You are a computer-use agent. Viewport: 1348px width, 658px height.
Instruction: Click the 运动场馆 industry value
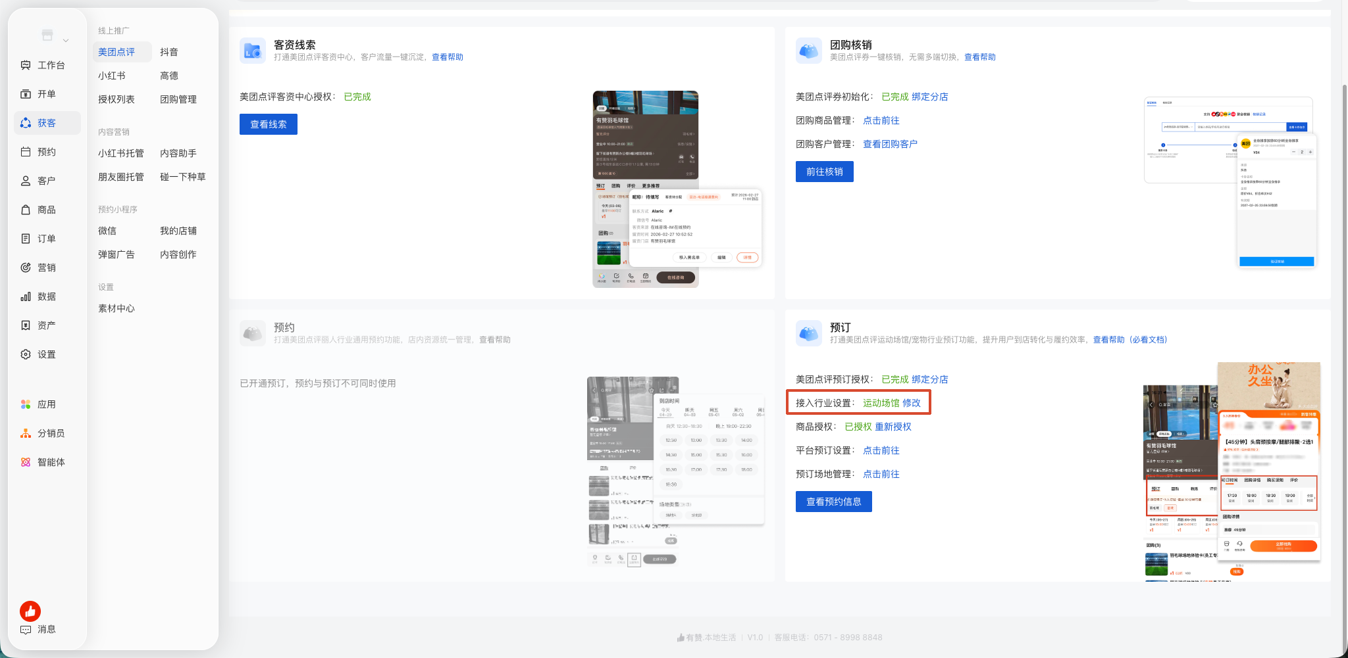pyautogui.click(x=881, y=403)
